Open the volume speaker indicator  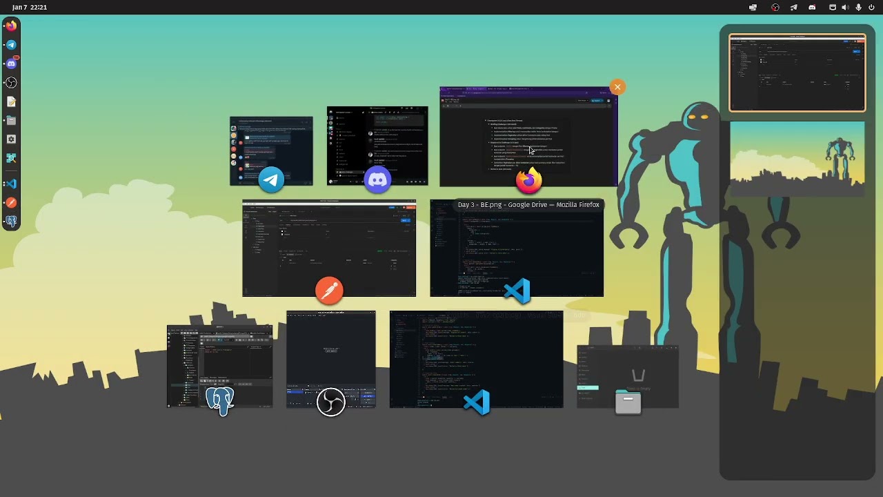(x=845, y=7)
